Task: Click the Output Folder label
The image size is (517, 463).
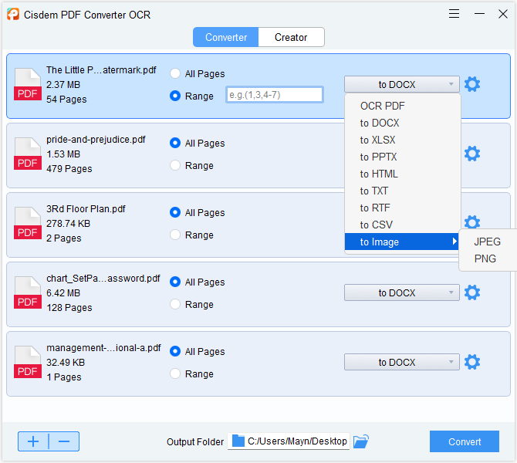Action: point(195,441)
